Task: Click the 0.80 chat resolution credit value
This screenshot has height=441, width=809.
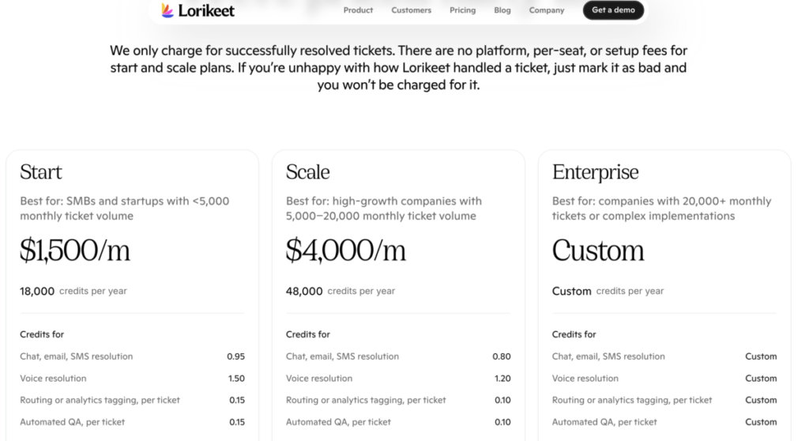Action: pos(502,356)
